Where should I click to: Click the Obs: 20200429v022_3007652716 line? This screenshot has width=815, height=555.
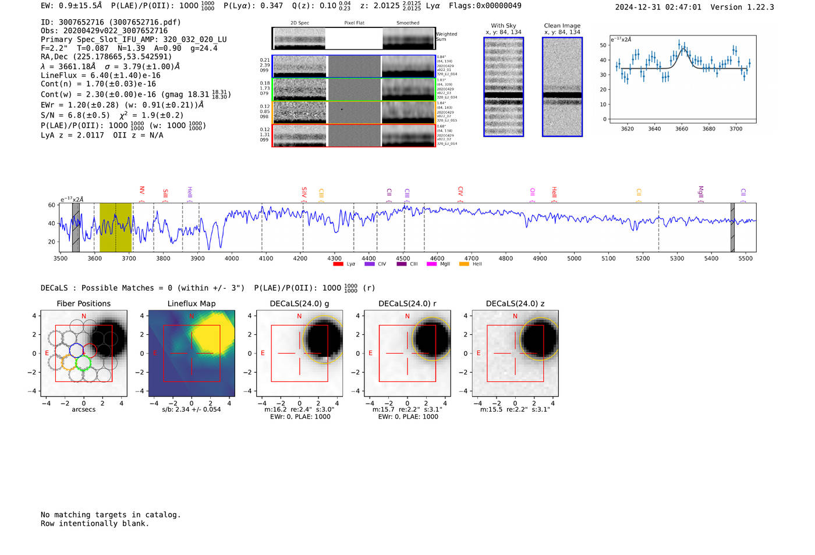point(104,31)
